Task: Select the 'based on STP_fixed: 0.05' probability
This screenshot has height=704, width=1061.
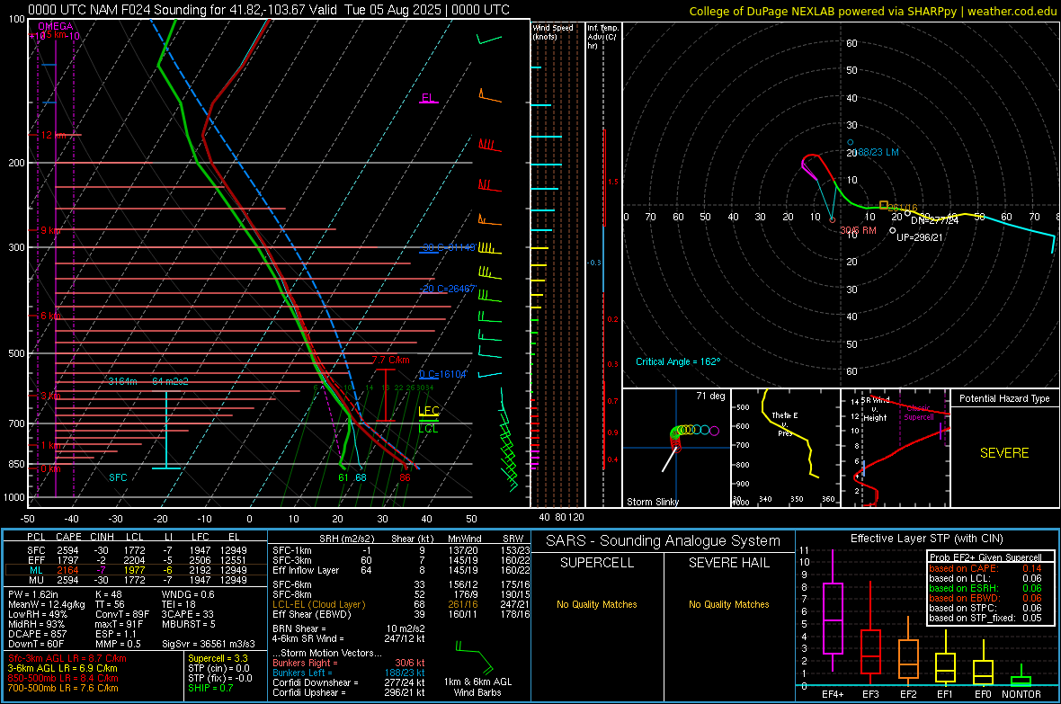Action: 985,618
